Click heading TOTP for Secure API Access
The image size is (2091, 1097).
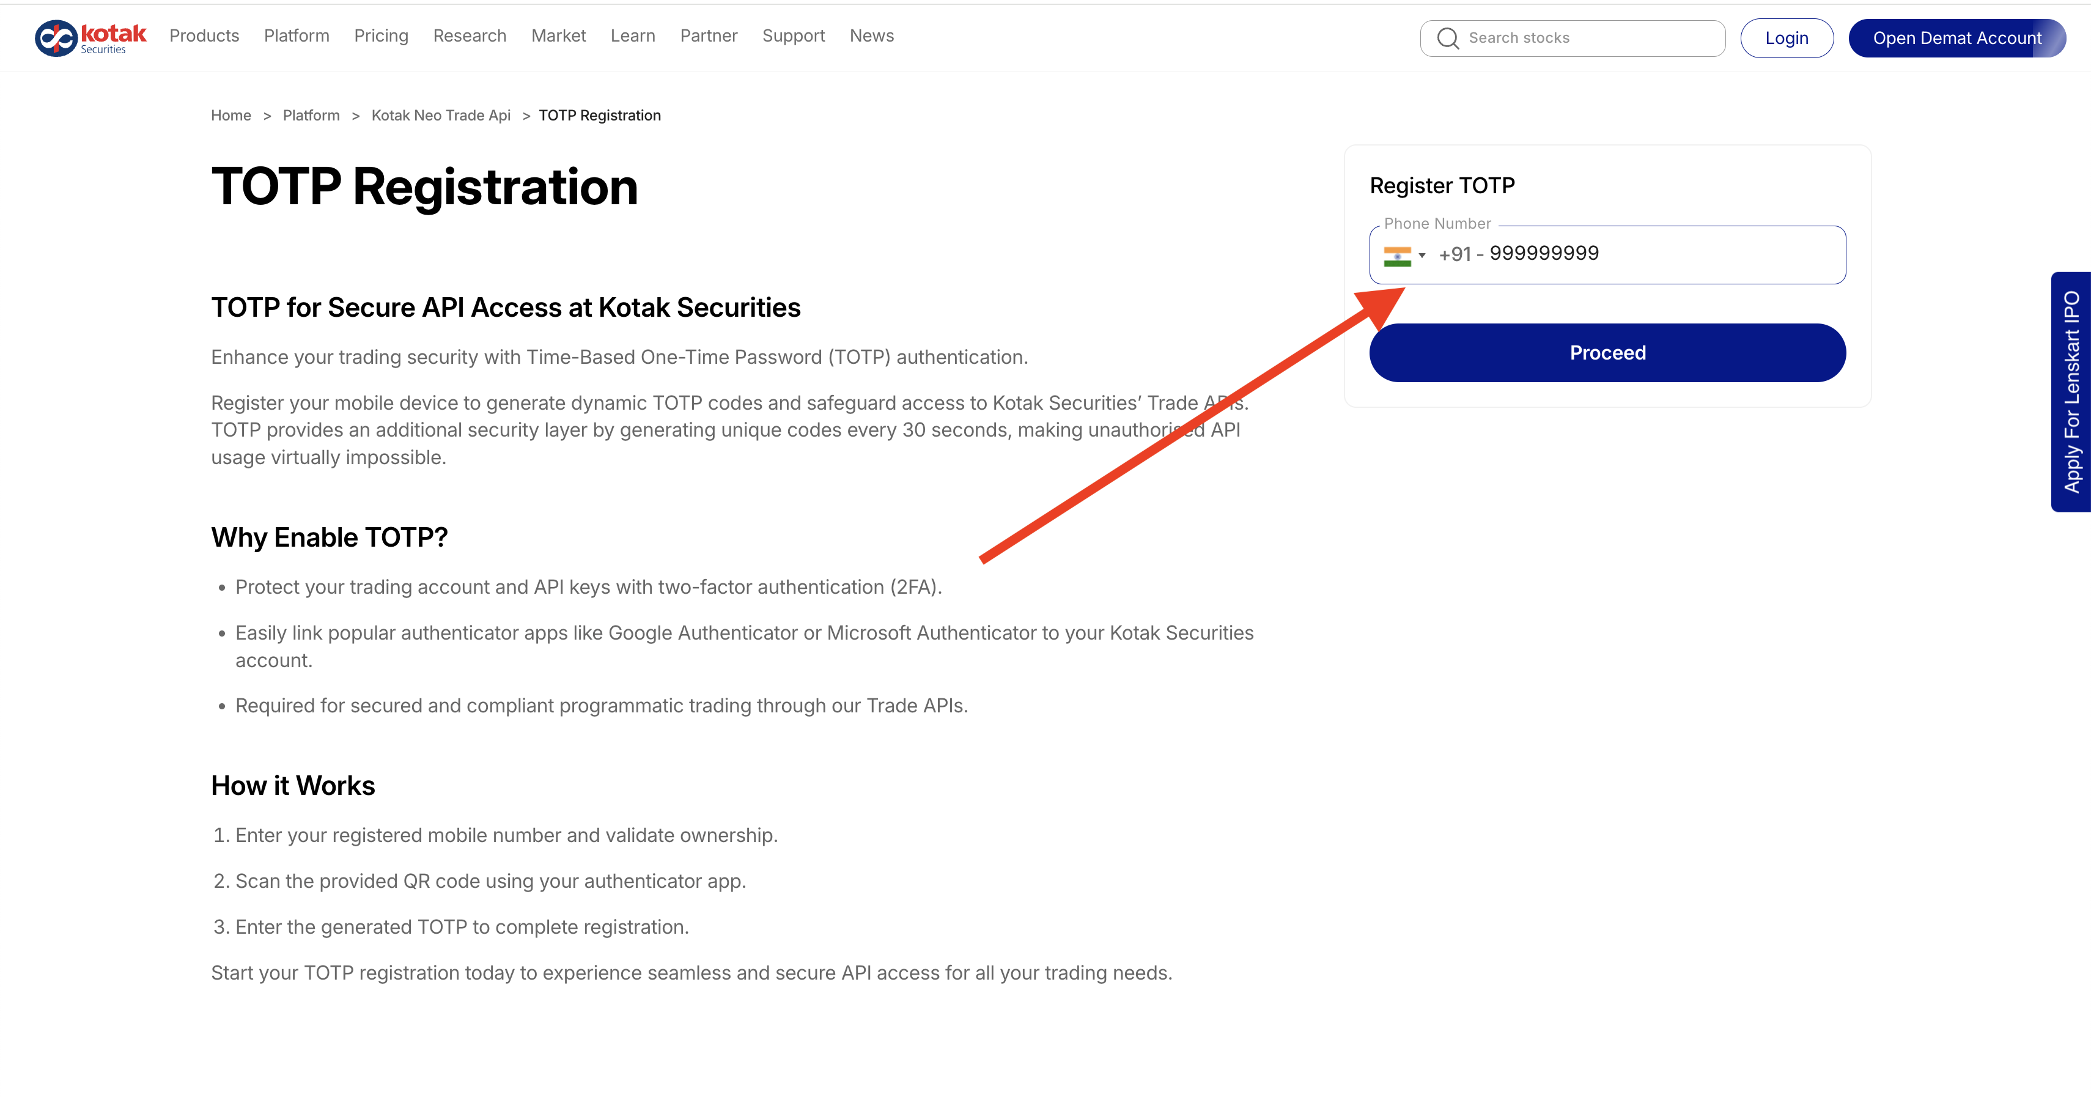(506, 307)
